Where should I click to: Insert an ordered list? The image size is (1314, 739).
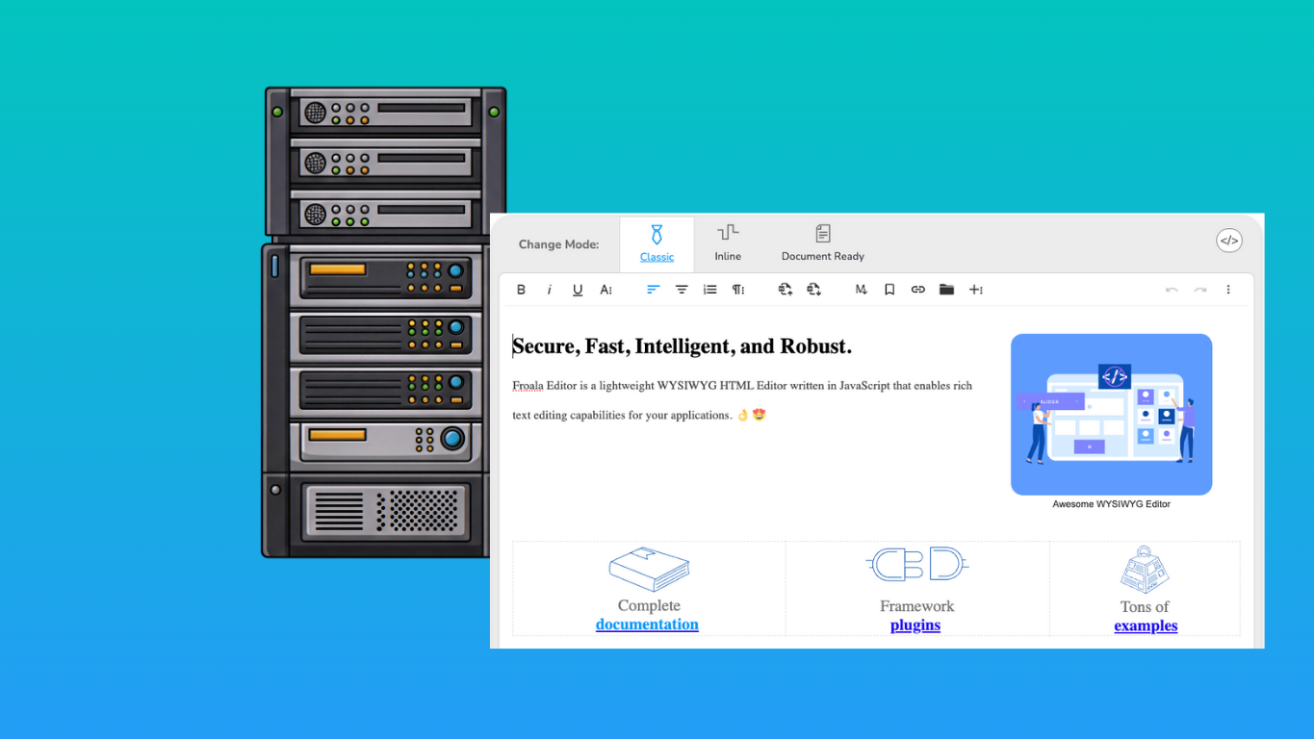tap(709, 290)
